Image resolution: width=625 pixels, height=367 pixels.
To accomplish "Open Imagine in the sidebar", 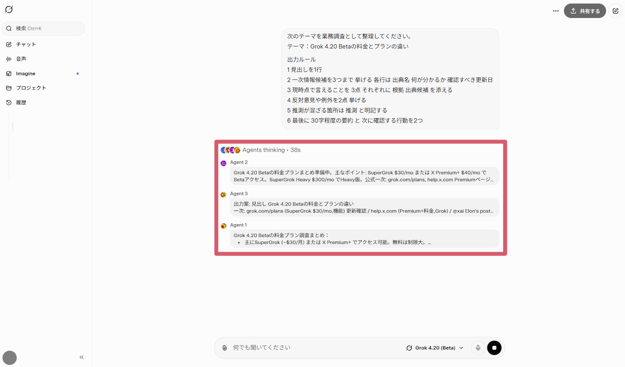I will [26, 73].
